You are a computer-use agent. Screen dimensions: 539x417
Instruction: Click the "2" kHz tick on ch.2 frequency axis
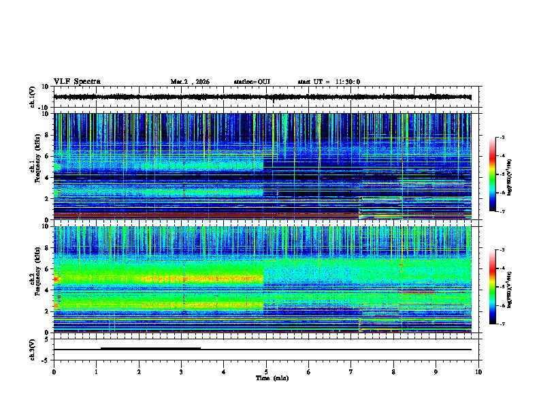(47, 311)
